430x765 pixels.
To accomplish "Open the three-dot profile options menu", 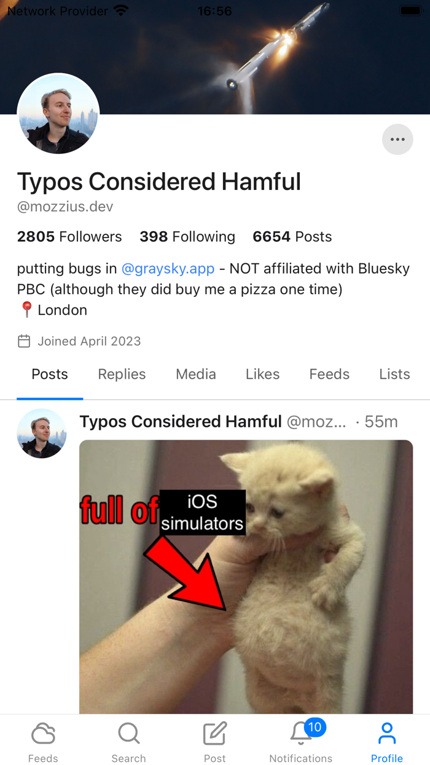I will pyautogui.click(x=397, y=140).
